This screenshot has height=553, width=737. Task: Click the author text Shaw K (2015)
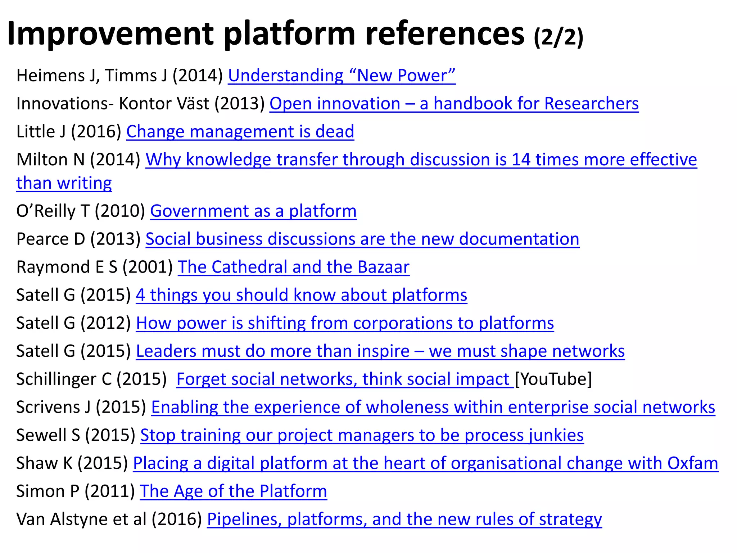click(72, 463)
